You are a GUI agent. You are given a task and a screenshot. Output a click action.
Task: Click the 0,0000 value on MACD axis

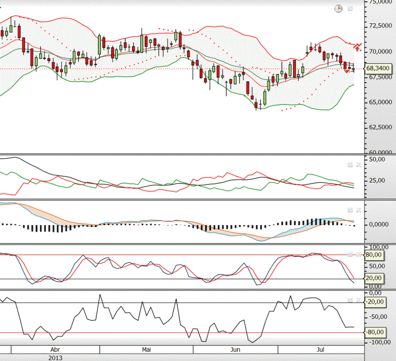pyautogui.click(x=378, y=224)
